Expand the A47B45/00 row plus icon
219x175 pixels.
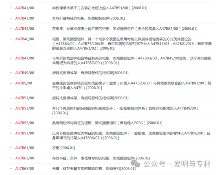click(11, 29)
